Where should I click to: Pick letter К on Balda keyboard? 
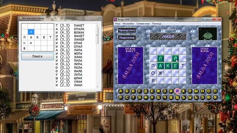[184, 91]
